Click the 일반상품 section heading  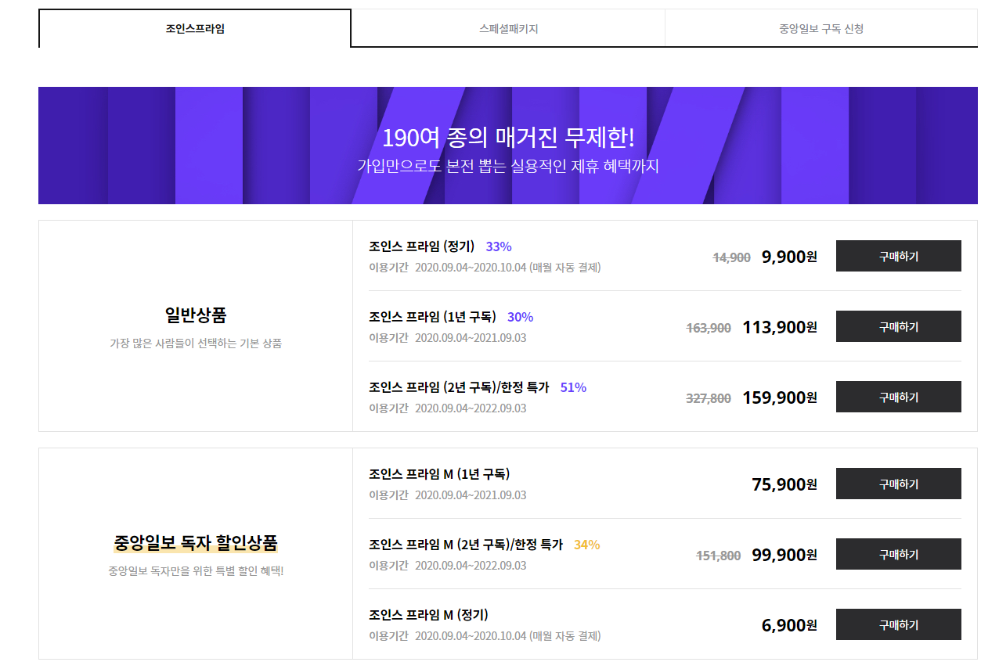[x=196, y=315]
